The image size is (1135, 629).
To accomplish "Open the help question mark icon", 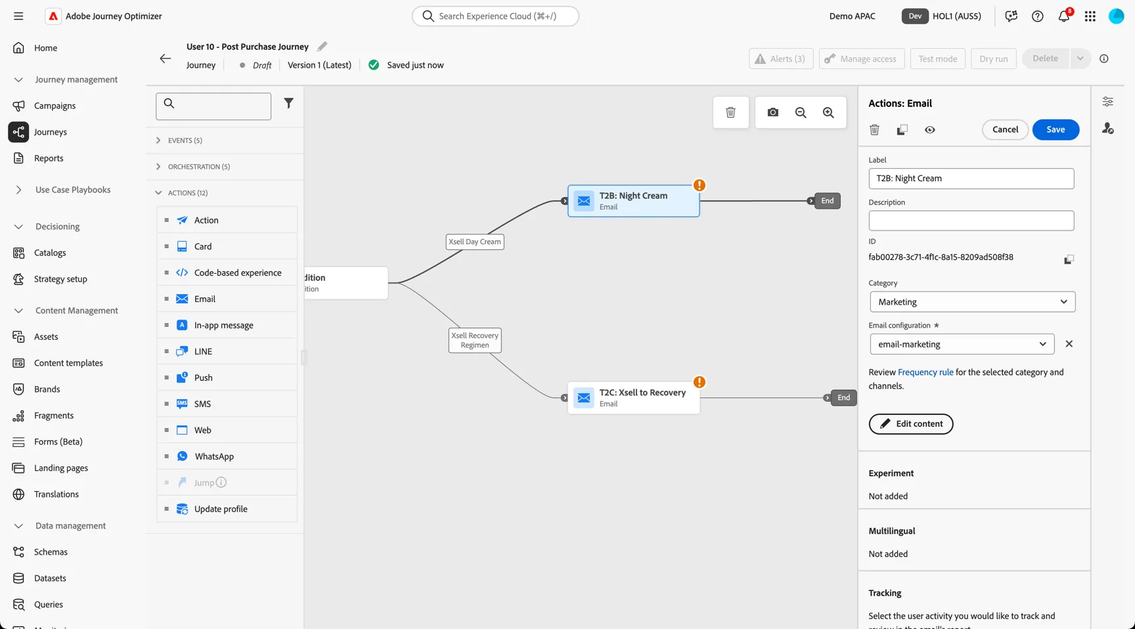I will pos(1037,16).
